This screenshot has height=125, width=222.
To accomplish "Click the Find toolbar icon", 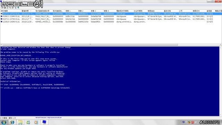I will [16, 8].
